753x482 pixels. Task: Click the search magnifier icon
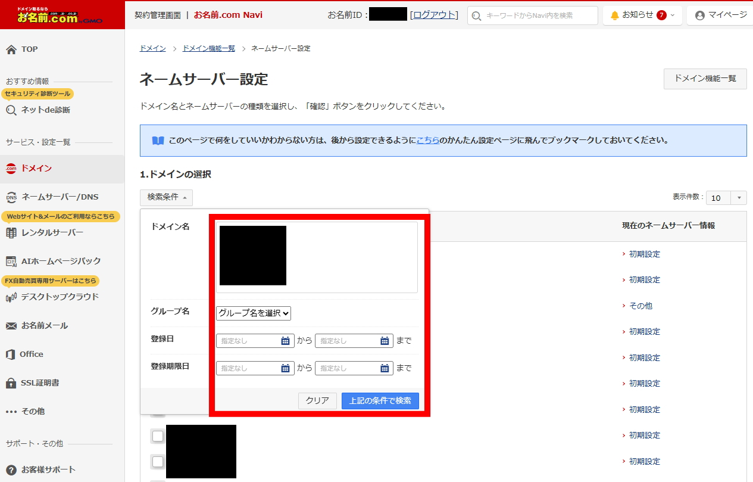tap(476, 16)
